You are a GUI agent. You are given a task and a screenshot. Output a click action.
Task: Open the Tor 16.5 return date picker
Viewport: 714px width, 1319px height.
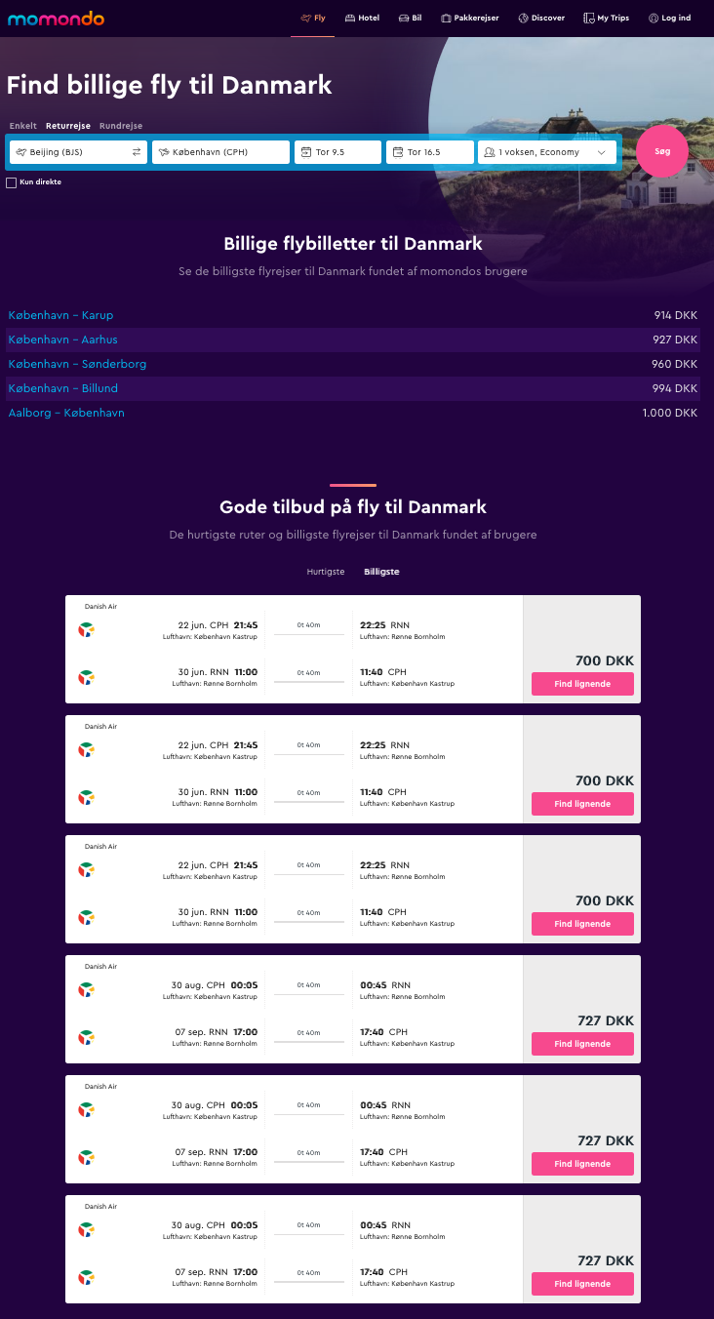[x=430, y=152]
